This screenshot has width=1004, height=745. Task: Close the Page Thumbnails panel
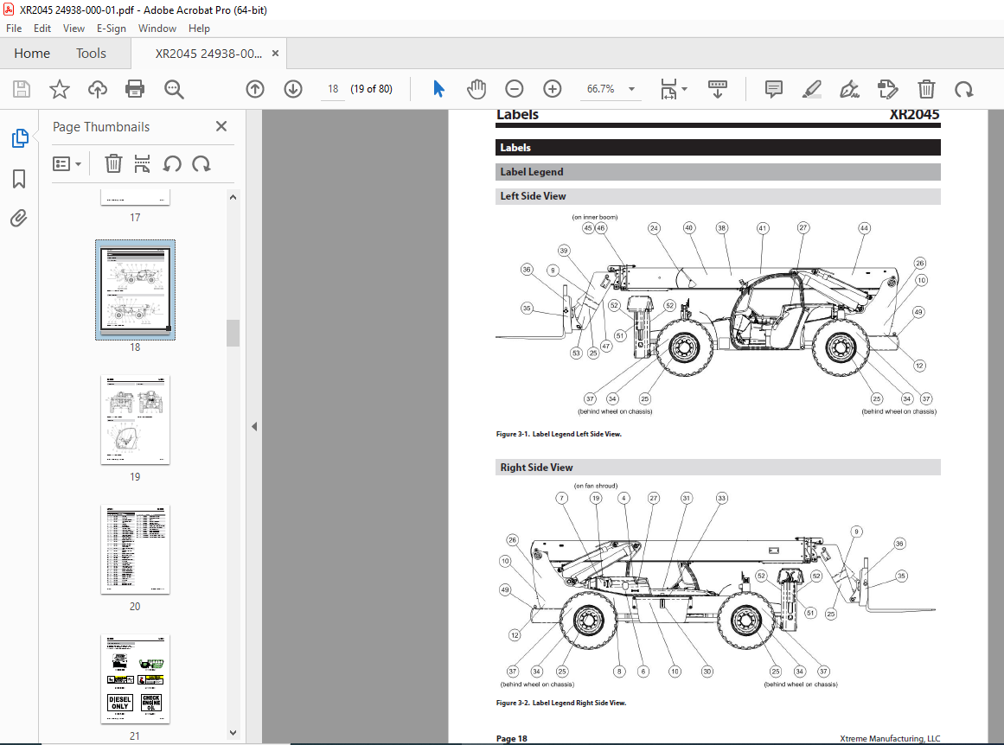pyautogui.click(x=221, y=126)
